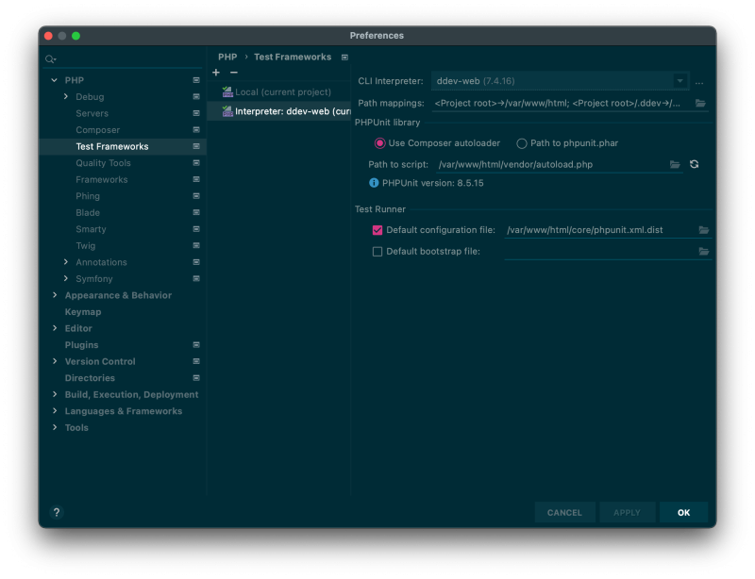755x579 pixels.
Task: Uncheck Default configuration file checkbox
Action: coord(377,230)
